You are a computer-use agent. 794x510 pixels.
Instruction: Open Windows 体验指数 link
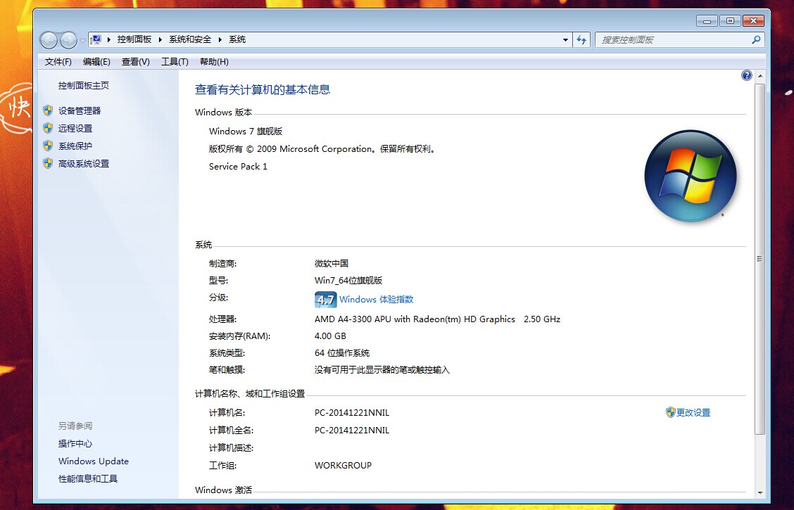tap(377, 300)
